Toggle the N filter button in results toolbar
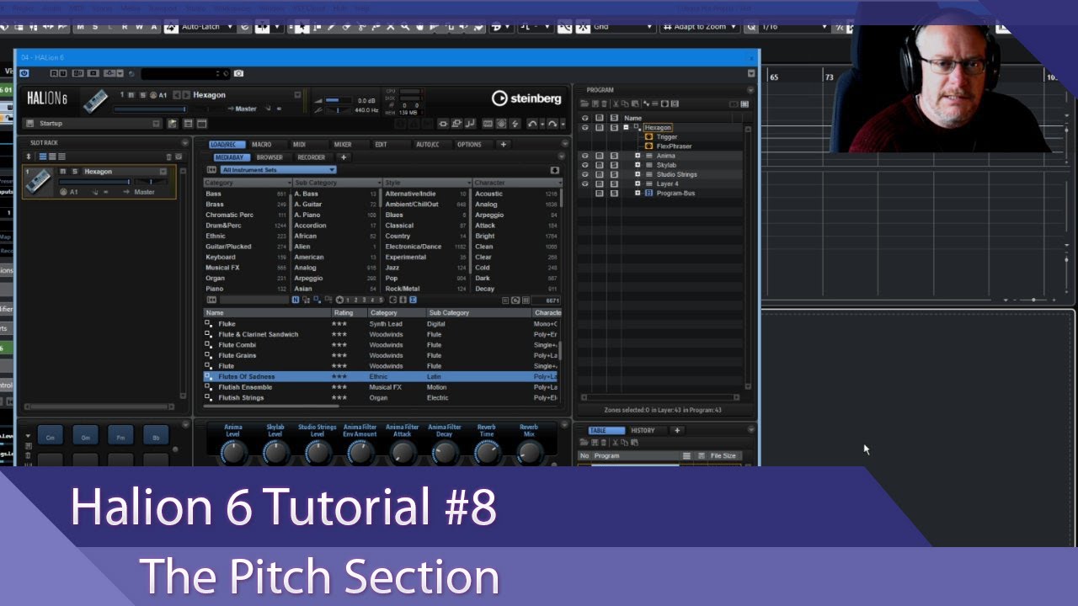The height and width of the screenshot is (606, 1078). coord(296,300)
